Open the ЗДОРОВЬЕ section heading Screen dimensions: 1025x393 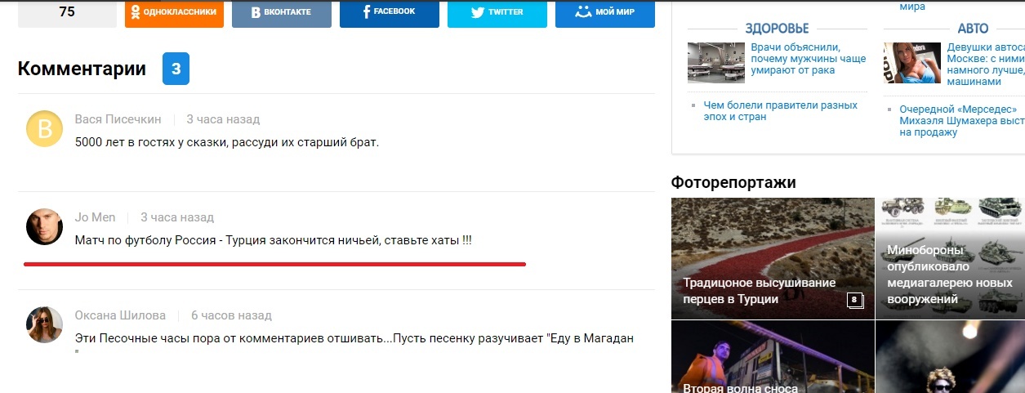click(777, 29)
